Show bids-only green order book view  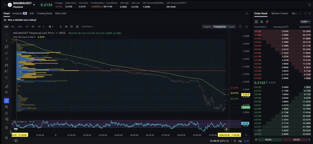(x=262, y=22)
